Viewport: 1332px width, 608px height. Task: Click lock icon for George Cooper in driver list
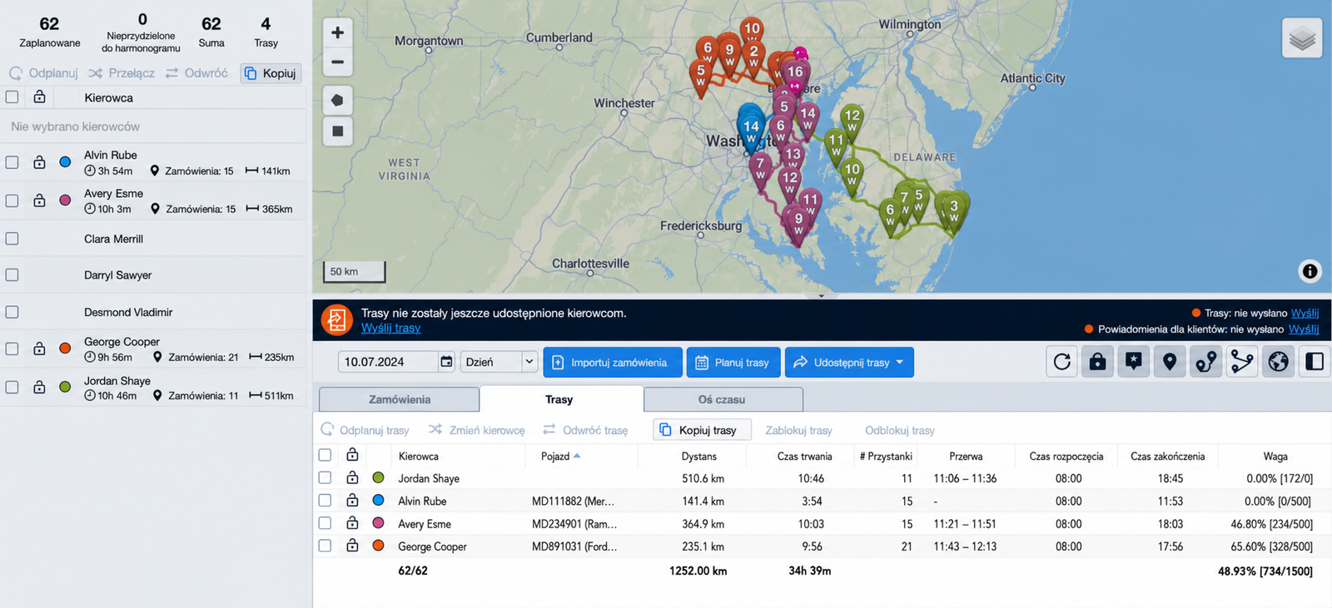coord(39,348)
